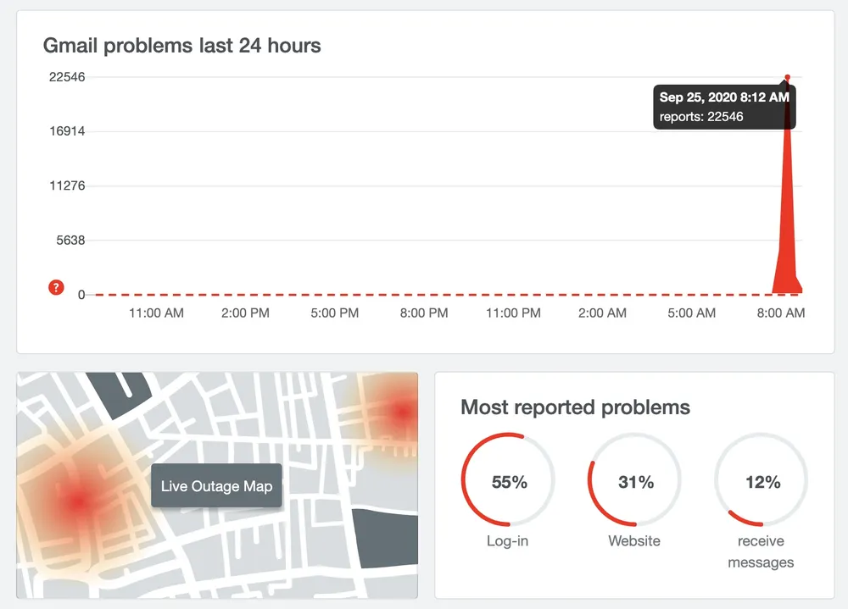Click the Log-in problem label
This screenshot has width=848, height=609.
click(x=507, y=541)
